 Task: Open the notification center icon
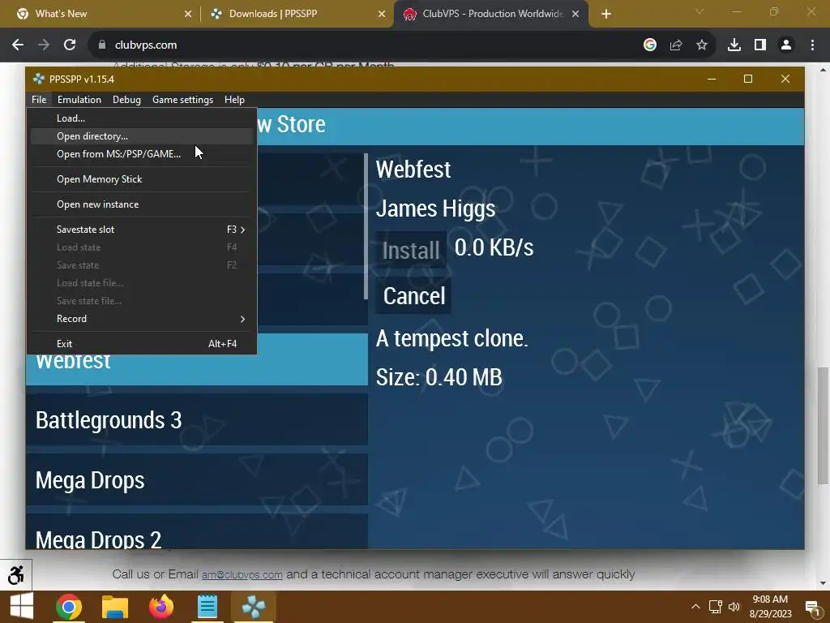(812, 607)
